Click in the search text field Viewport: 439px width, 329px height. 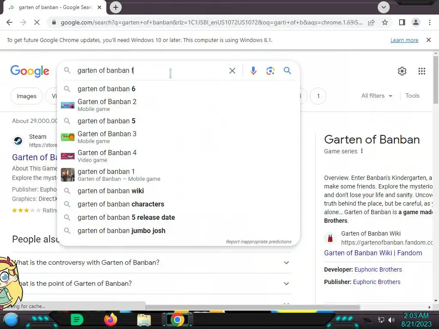[x=151, y=71]
